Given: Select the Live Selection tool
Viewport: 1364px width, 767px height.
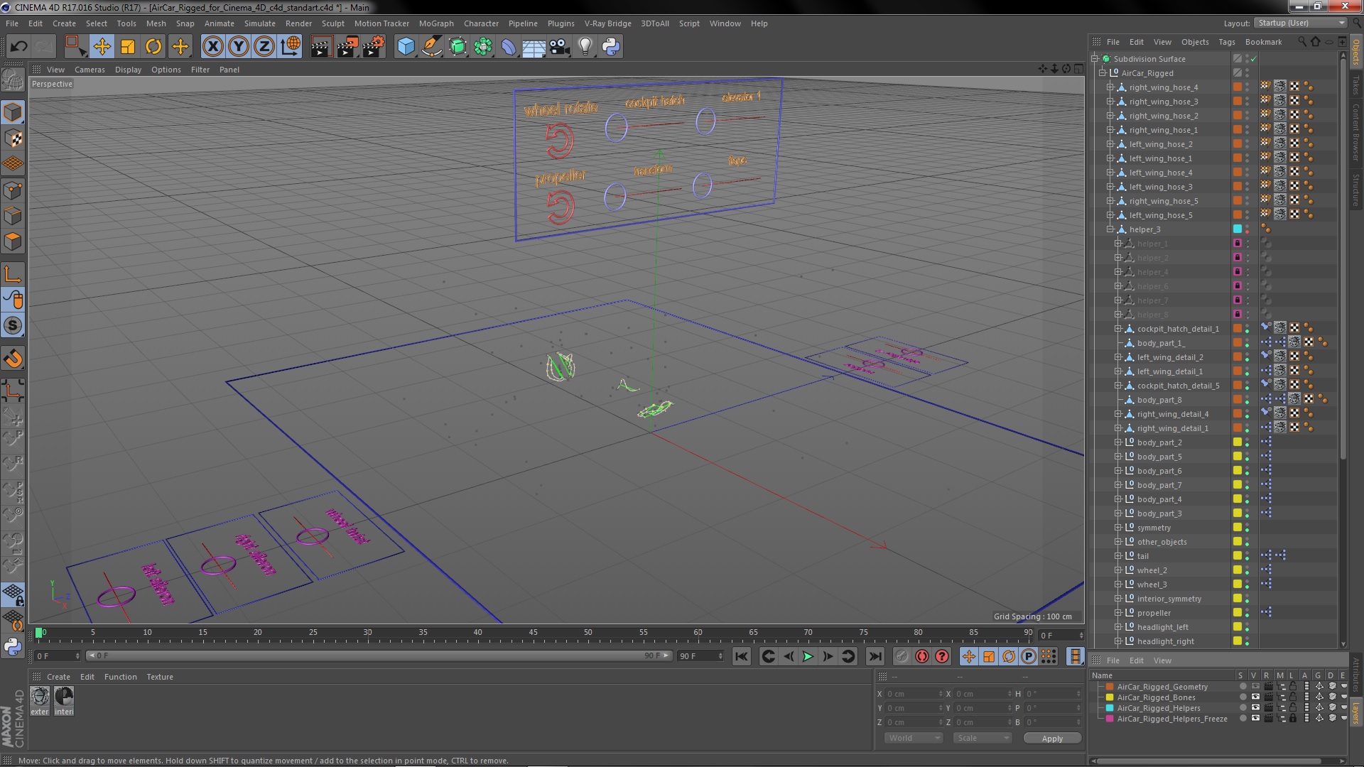Looking at the screenshot, I should pos(75,47).
